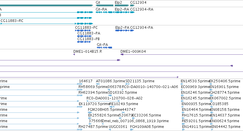Screen dimensions: 243x131
Task: Select the teal gene bar under Elp2
Action: pyautogui.click(x=122, y=6)
